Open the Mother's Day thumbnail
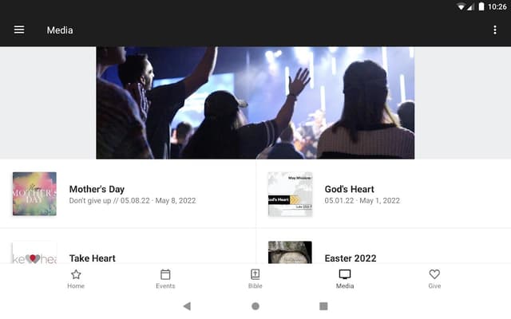 pyautogui.click(x=34, y=194)
